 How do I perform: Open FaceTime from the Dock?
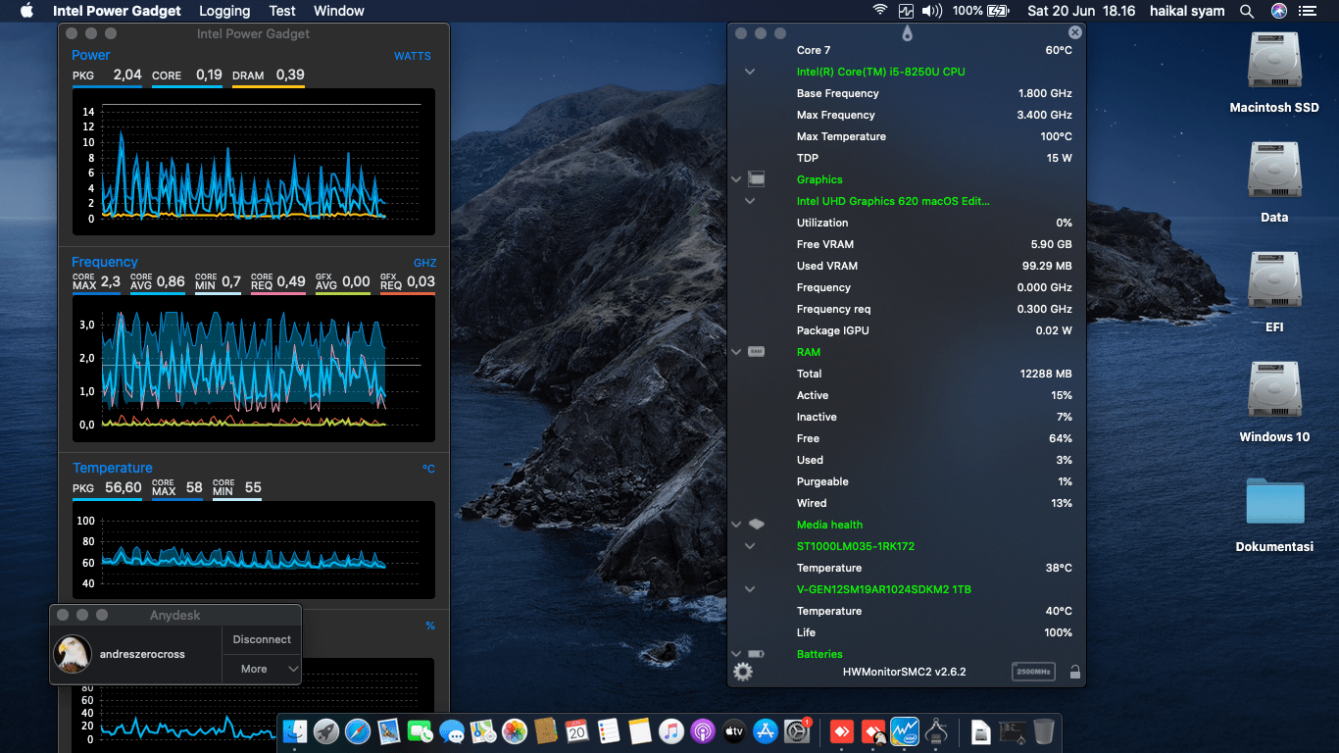(421, 730)
